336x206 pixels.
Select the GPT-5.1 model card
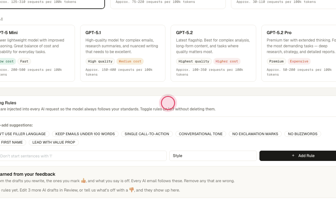(122, 53)
